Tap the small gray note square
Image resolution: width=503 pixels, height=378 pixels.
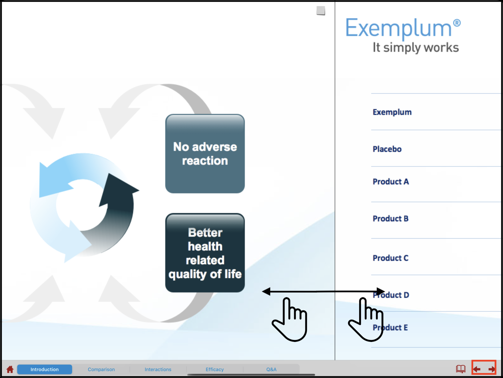point(321,11)
